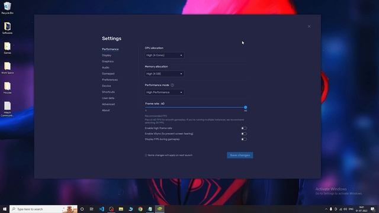Go to the Shortcuts settings section
379x213 pixels.
tap(108, 92)
